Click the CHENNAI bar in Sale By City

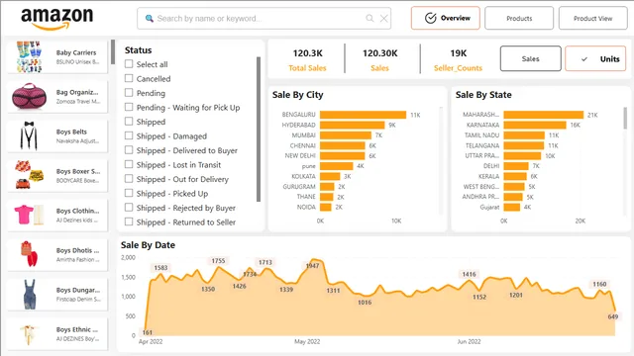click(342, 145)
